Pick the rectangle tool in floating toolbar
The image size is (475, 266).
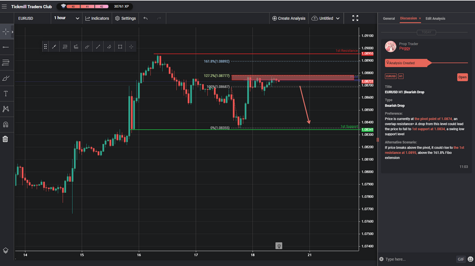click(x=120, y=47)
